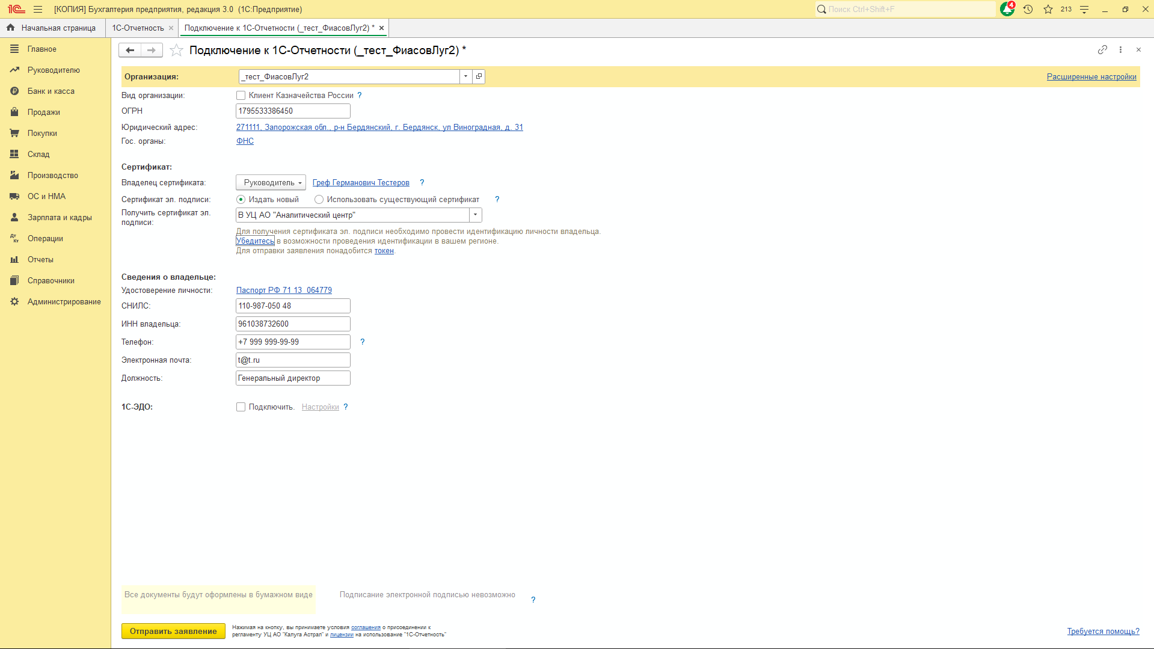Open the title bar settings lines icon

tap(1084, 9)
